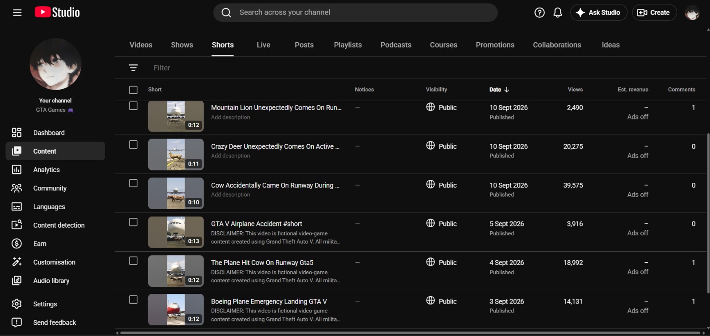Open the help question mark icon
Image resolution: width=710 pixels, height=336 pixels.
click(539, 12)
